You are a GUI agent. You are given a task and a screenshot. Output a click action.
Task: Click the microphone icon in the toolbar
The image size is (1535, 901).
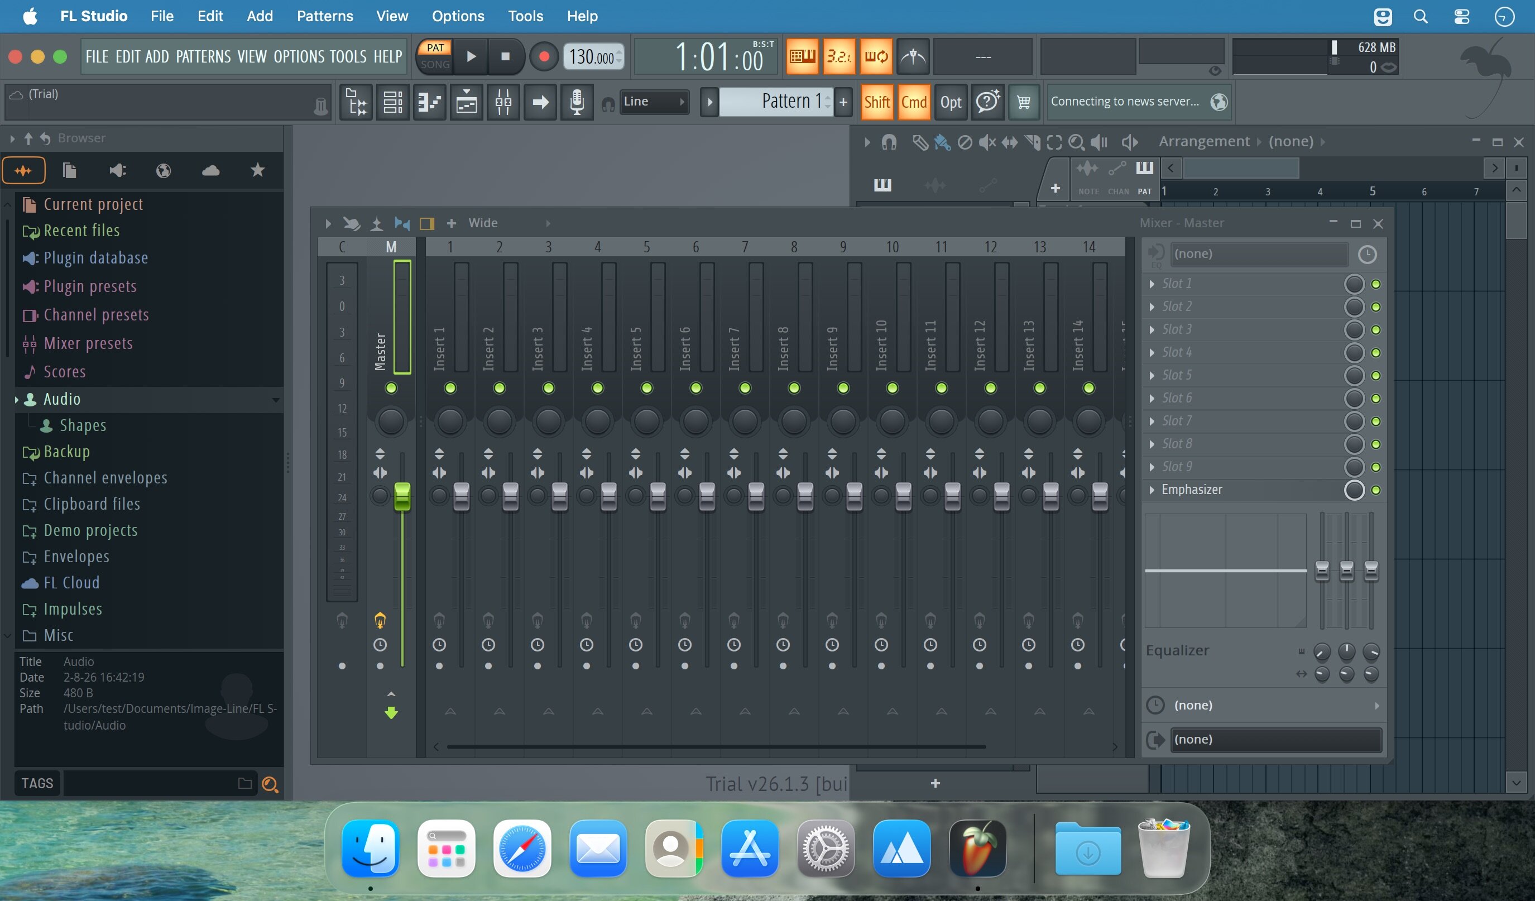pos(577,102)
